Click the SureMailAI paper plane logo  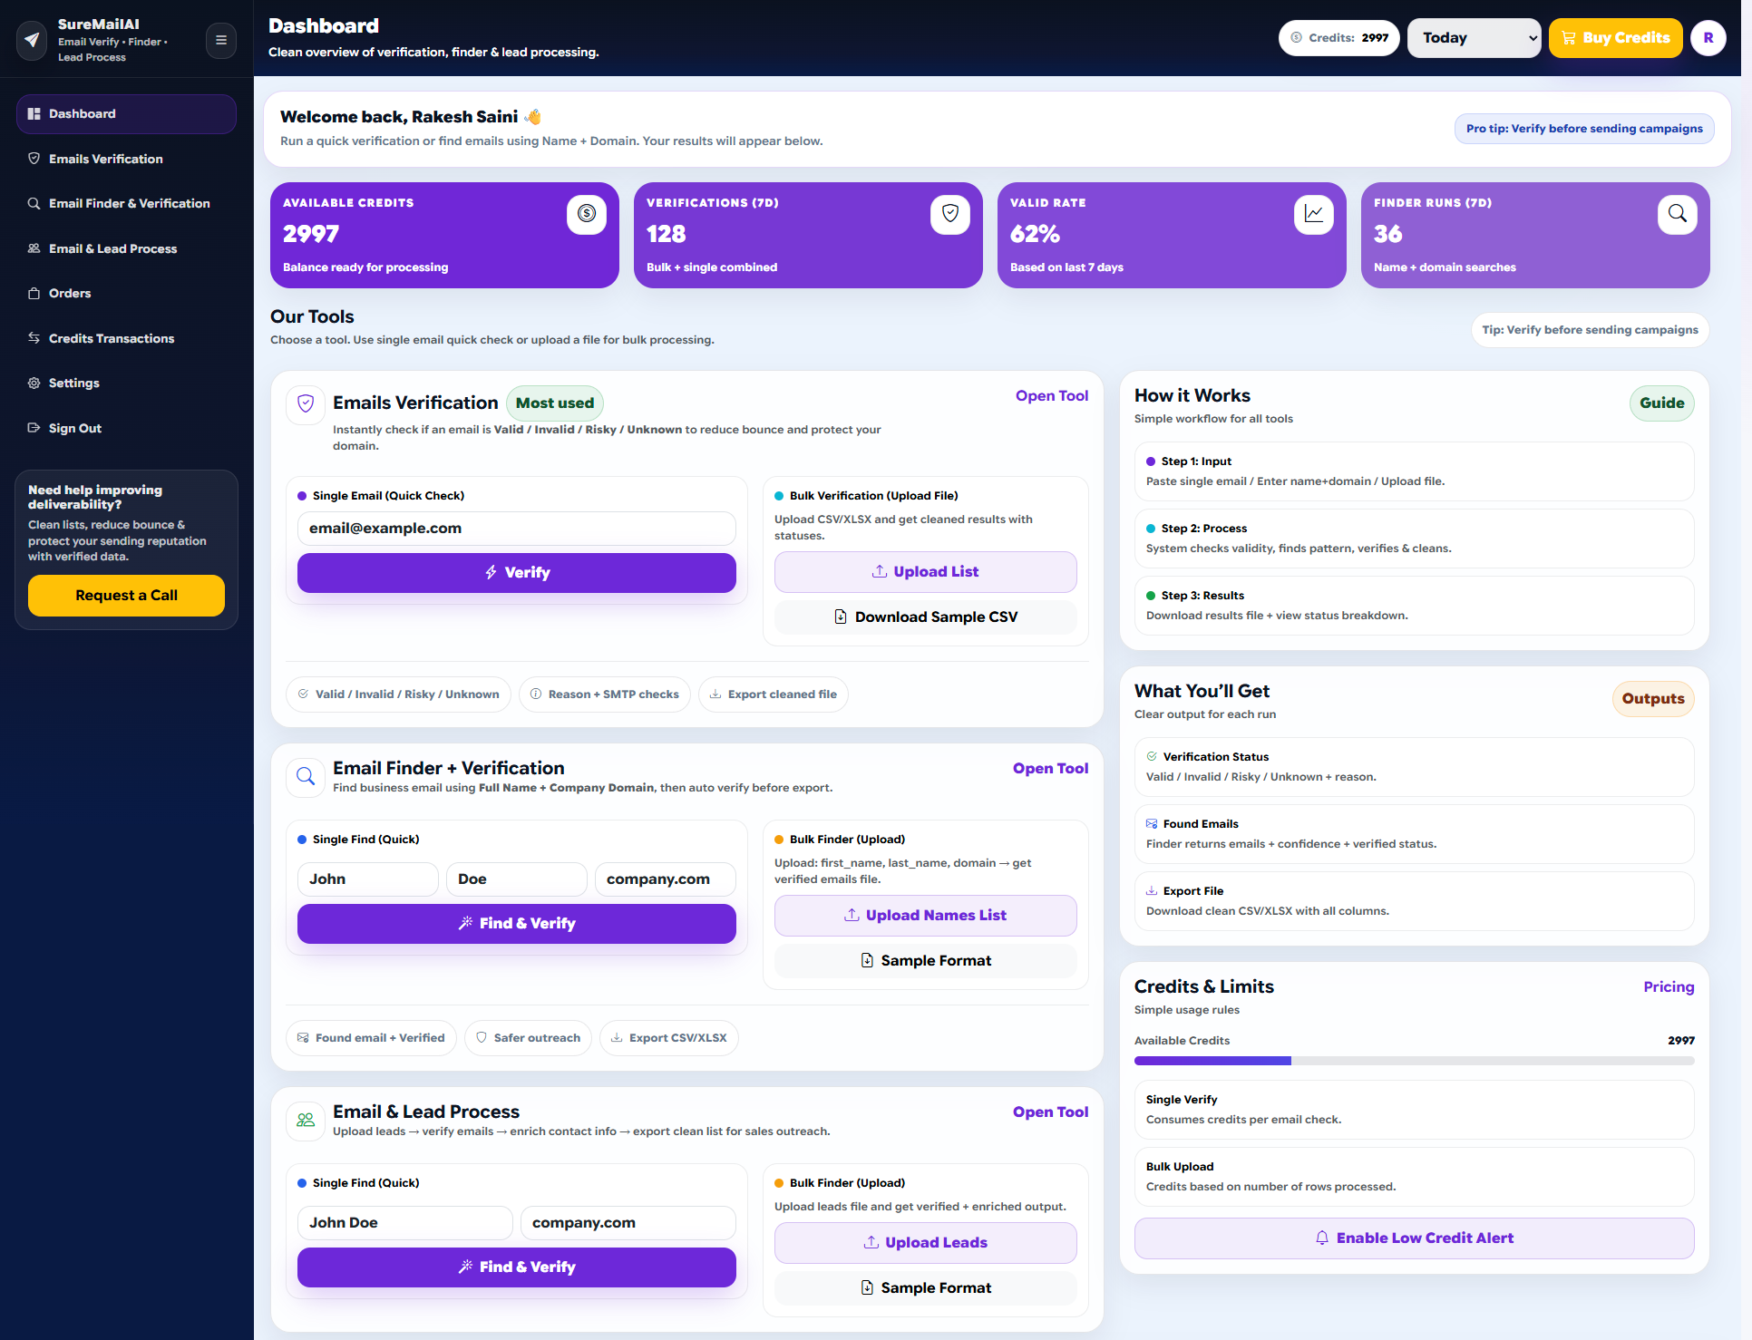pyautogui.click(x=32, y=40)
